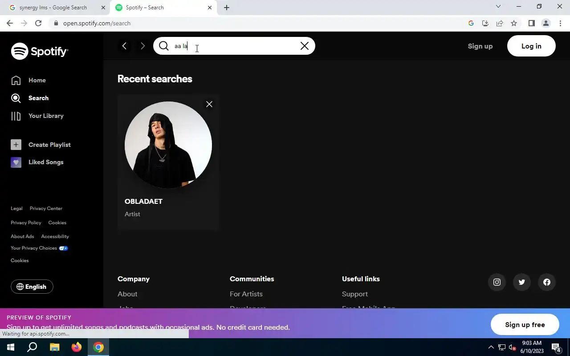Open Firefox from taskbar
The image size is (570, 356).
(x=77, y=347)
